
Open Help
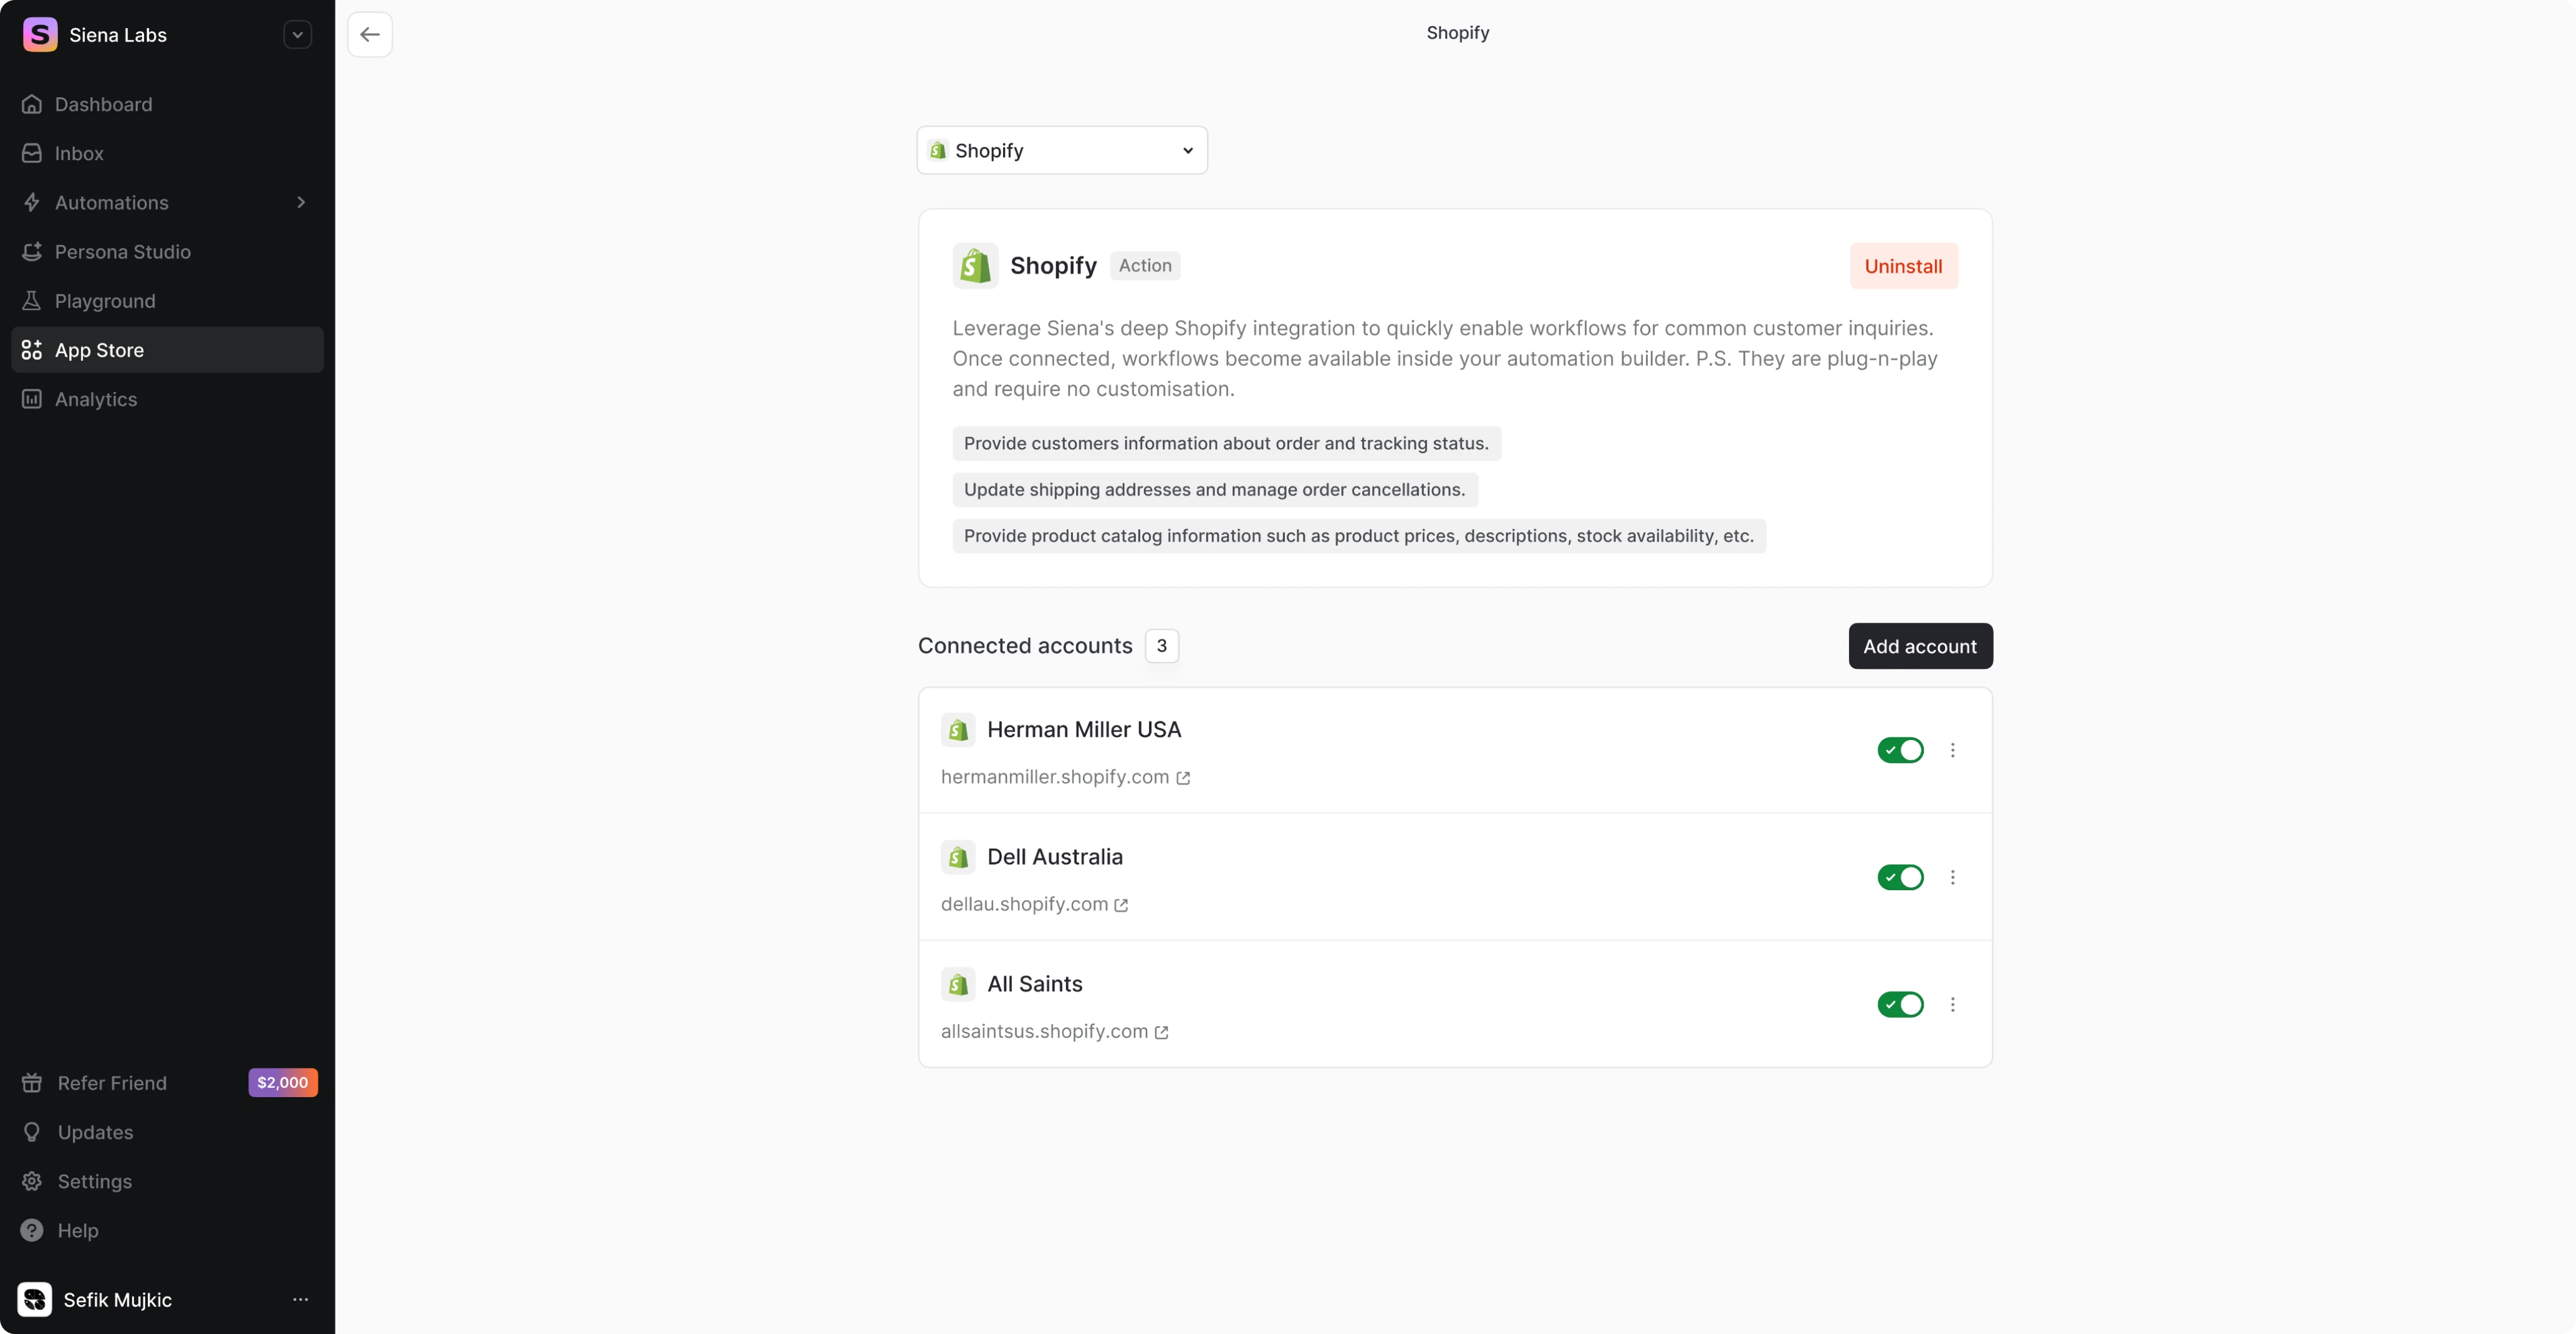[77, 1230]
